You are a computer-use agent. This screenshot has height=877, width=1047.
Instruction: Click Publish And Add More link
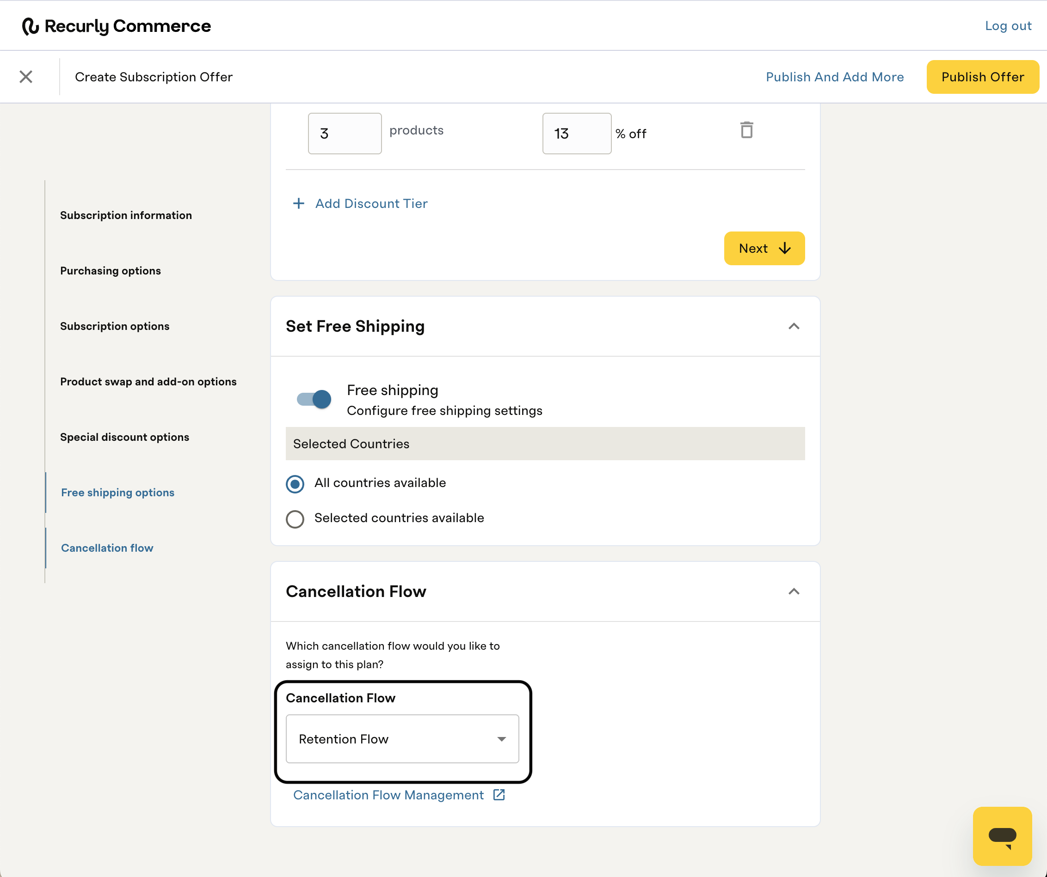[835, 77]
